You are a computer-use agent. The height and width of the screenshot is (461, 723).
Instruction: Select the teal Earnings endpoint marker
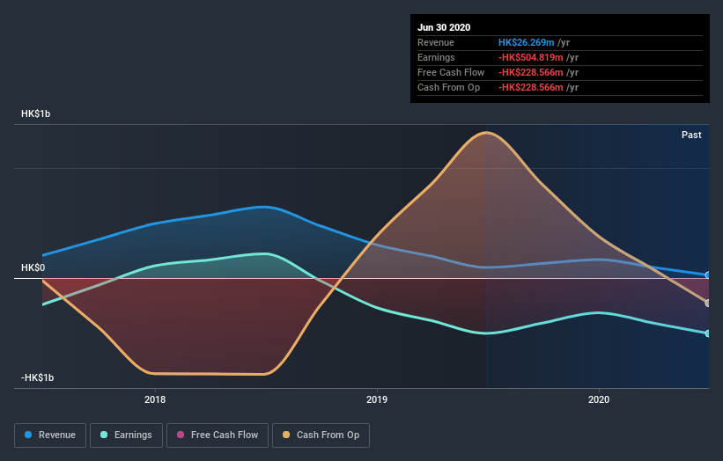pos(708,333)
